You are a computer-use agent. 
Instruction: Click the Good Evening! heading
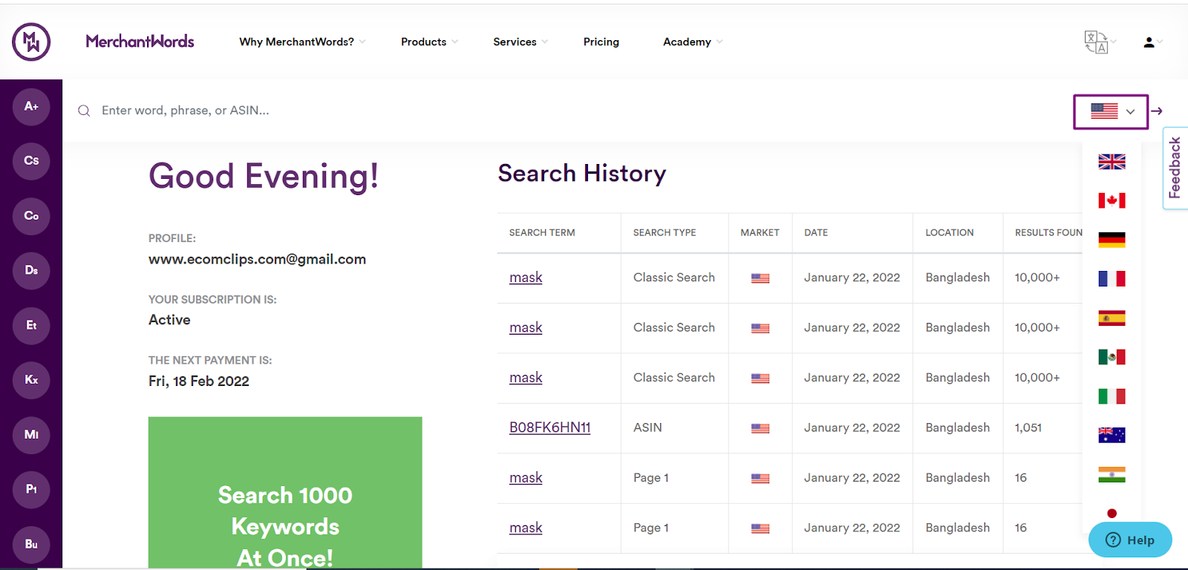click(x=264, y=177)
